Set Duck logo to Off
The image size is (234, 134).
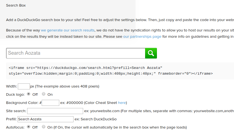(29, 94)
